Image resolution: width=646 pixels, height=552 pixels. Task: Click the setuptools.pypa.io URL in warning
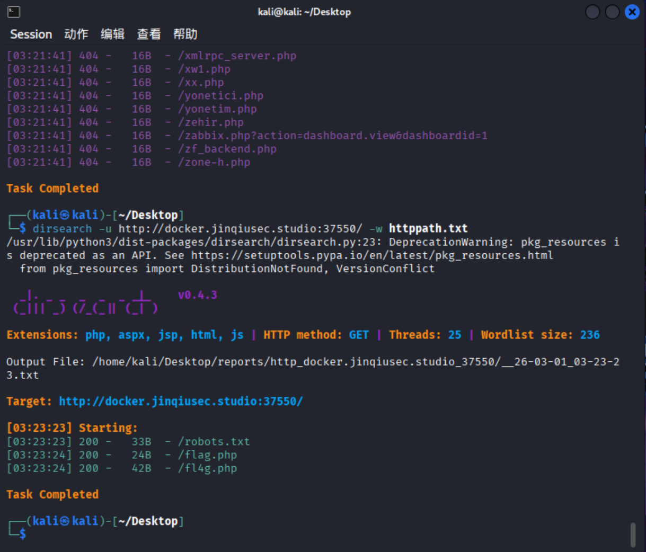click(373, 255)
